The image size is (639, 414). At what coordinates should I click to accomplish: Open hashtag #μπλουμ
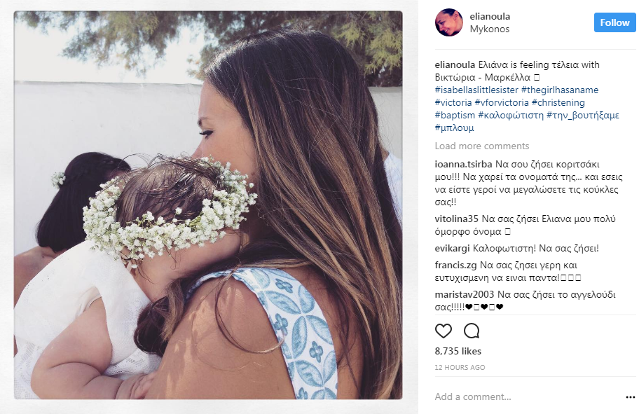(x=455, y=128)
